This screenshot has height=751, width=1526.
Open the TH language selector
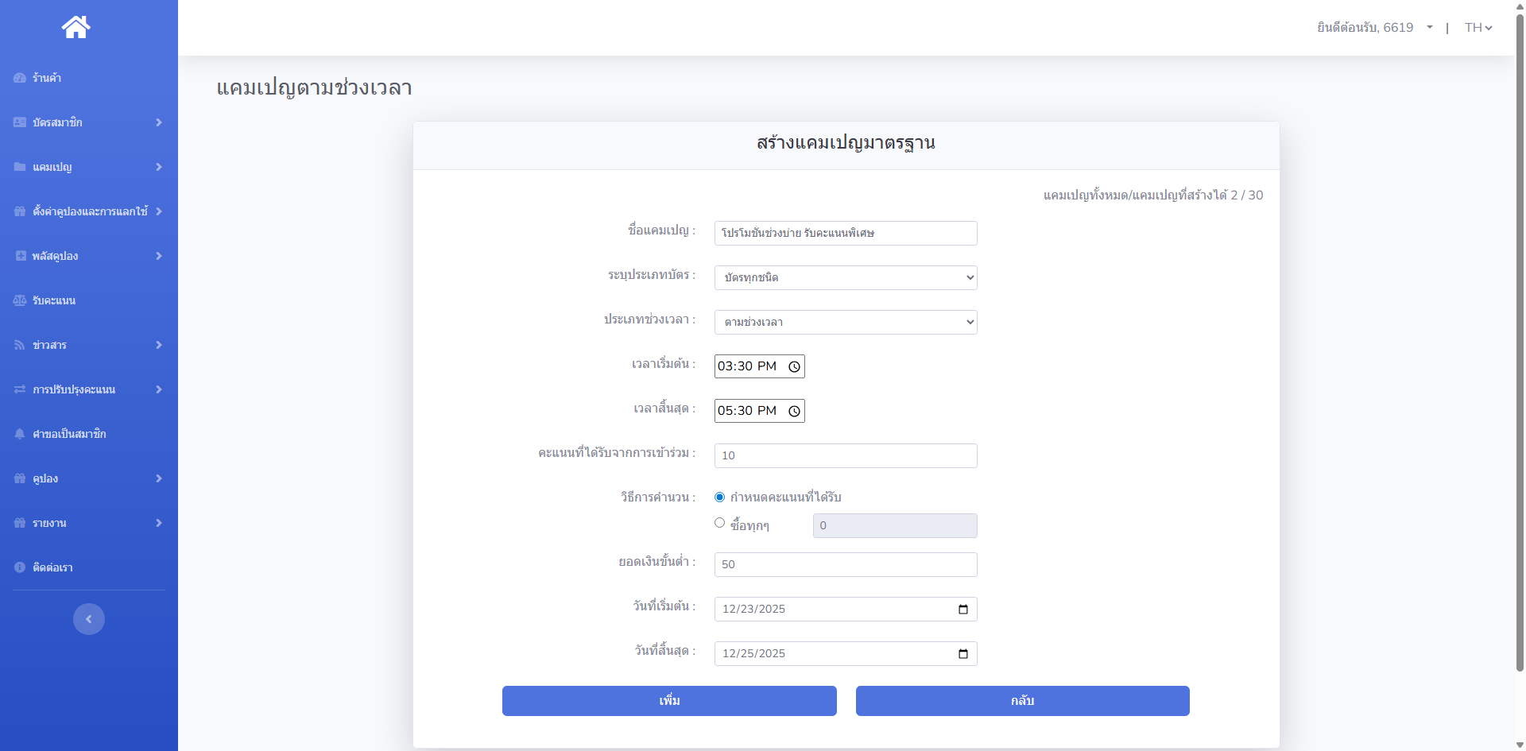click(x=1478, y=27)
